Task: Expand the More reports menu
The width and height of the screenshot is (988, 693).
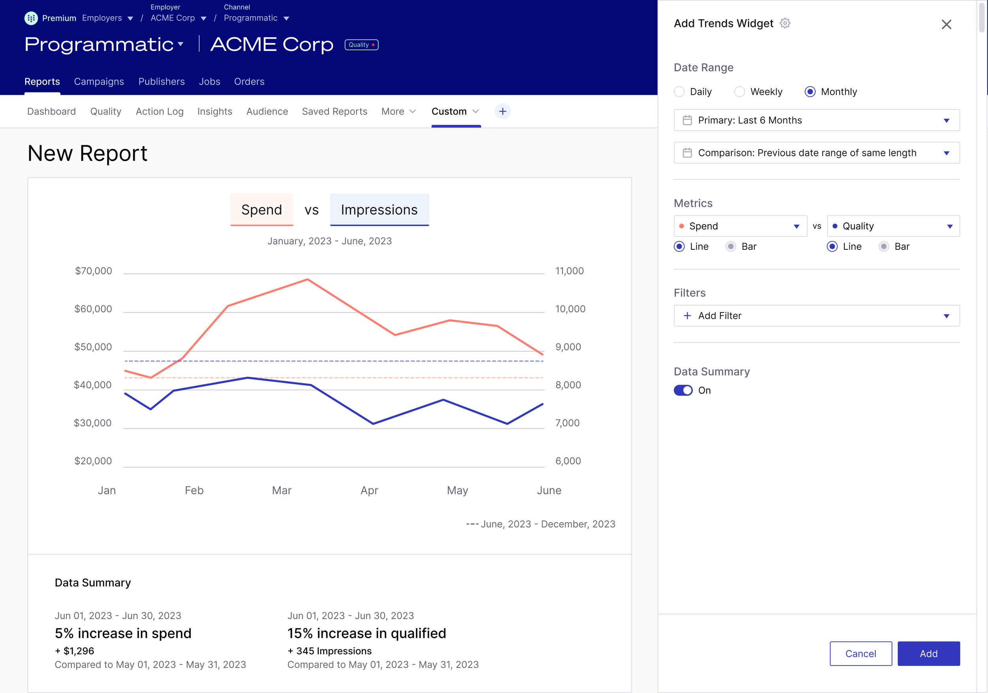Action: click(398, 111)
